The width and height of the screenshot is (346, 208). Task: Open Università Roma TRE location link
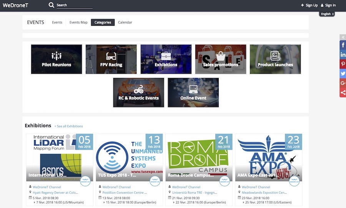click(195, 193)
